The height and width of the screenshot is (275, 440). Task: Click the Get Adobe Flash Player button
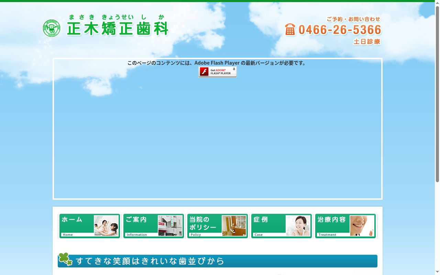click(218, 72)
